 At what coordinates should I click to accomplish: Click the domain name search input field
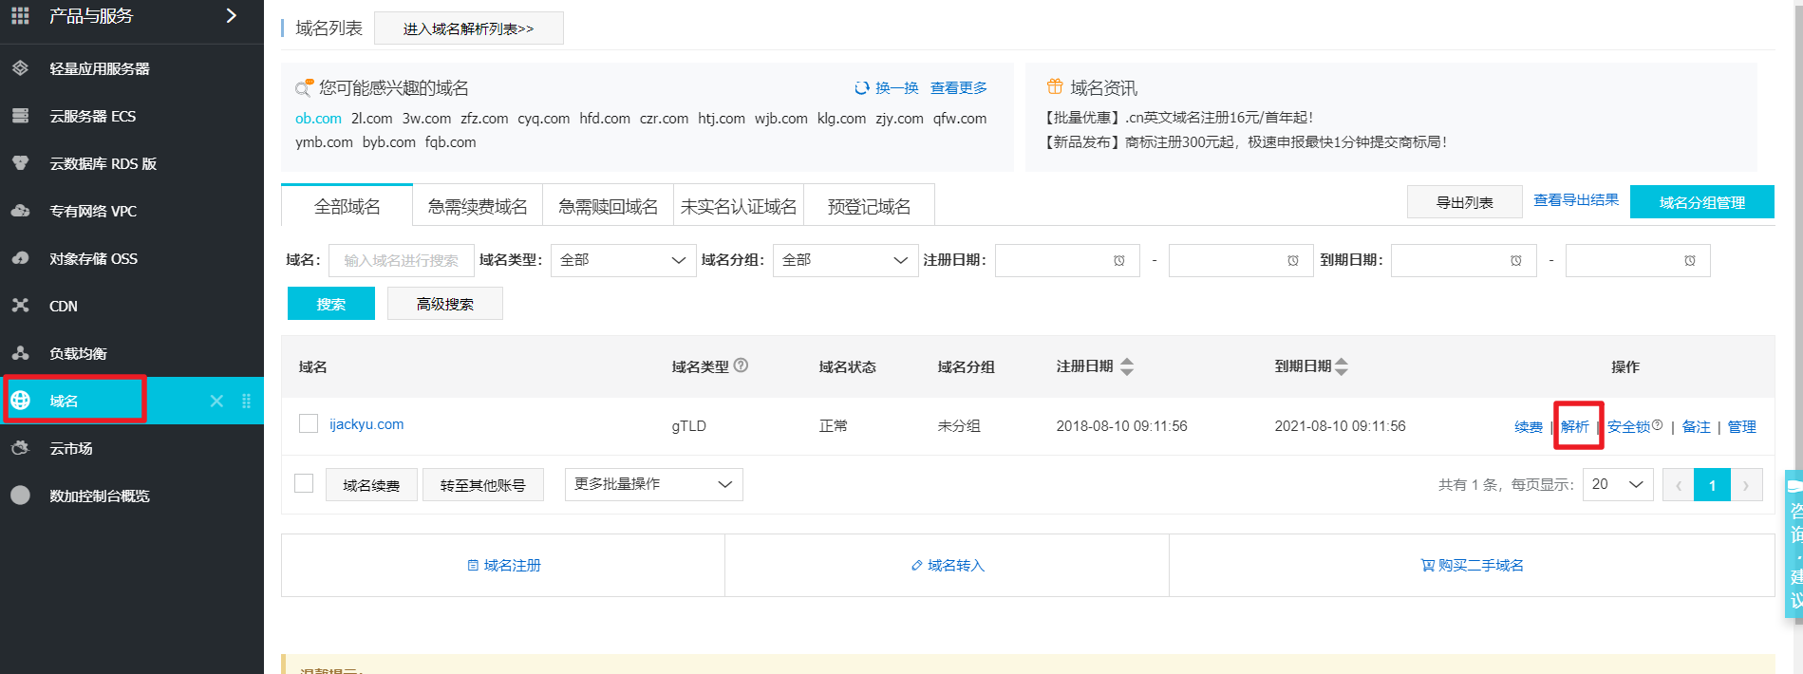401,260
